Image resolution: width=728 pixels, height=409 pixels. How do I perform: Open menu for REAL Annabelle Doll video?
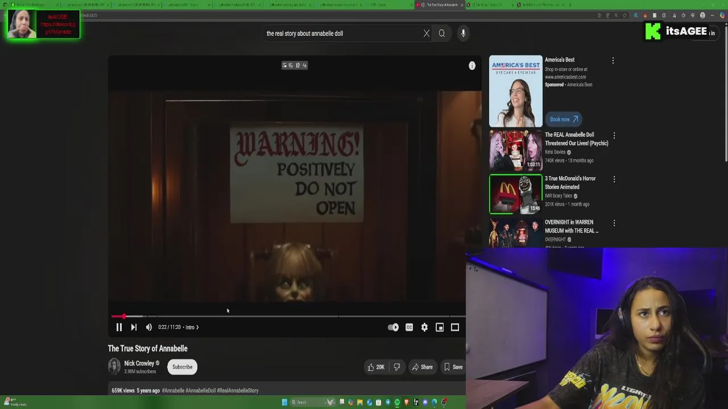pos(614,136)
